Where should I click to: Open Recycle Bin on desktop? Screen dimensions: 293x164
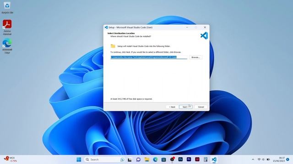[7, 8]
